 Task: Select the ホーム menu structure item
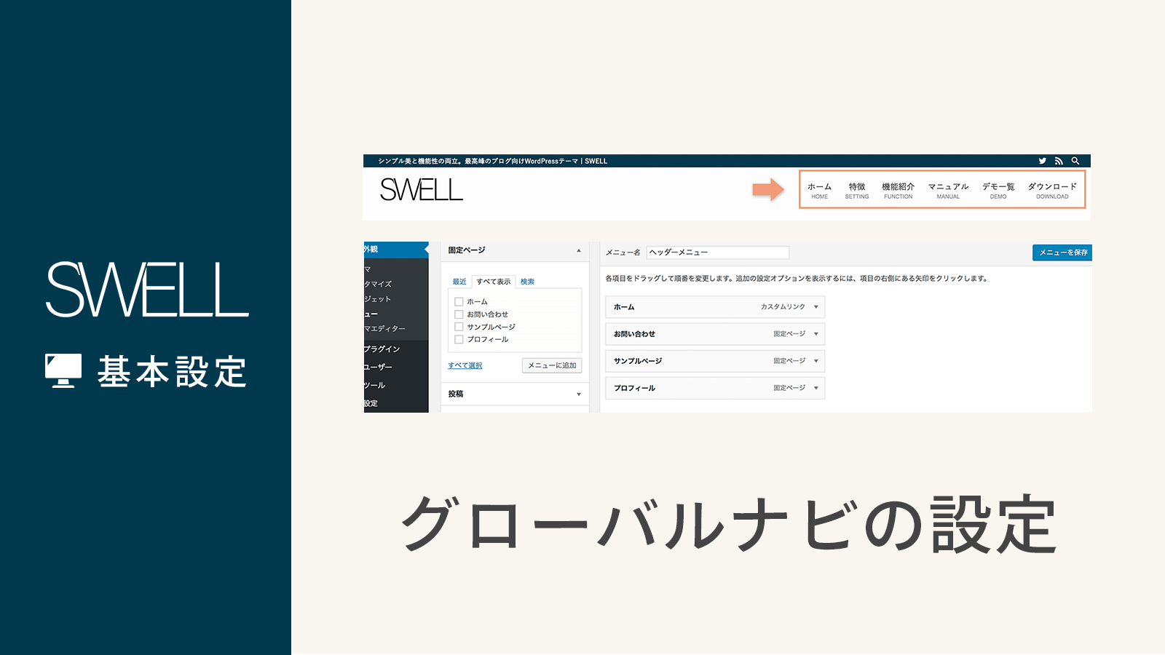(715, 307)
